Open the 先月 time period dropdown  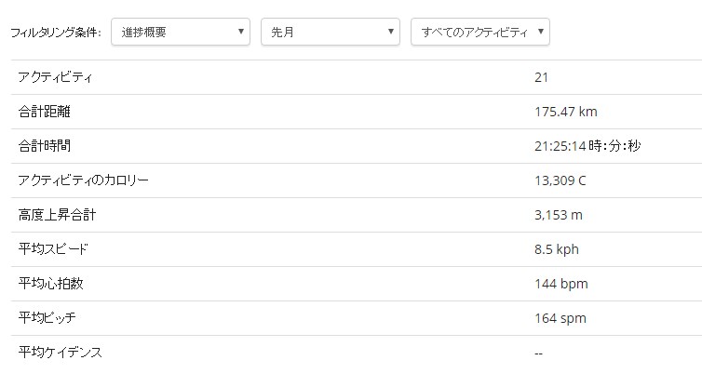(x=331, y=32)
